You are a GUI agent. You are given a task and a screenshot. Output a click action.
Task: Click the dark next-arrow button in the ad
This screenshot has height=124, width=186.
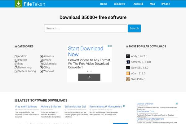[89, 77]
